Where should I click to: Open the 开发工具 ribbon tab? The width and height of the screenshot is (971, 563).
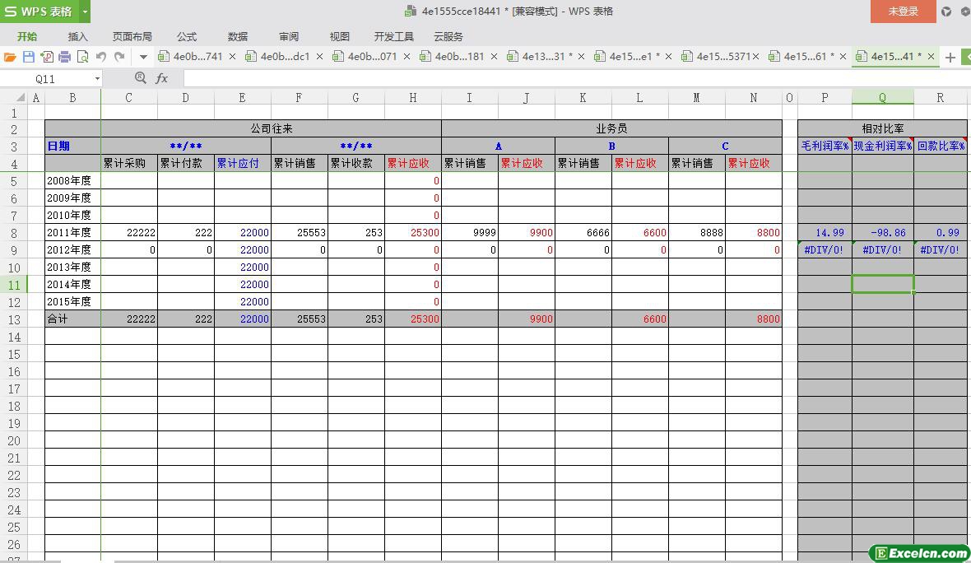[x=394, y=36]
